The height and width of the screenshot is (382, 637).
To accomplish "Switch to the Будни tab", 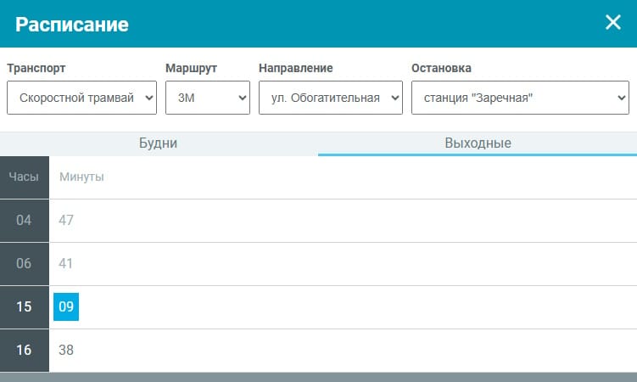I will 159,143.
